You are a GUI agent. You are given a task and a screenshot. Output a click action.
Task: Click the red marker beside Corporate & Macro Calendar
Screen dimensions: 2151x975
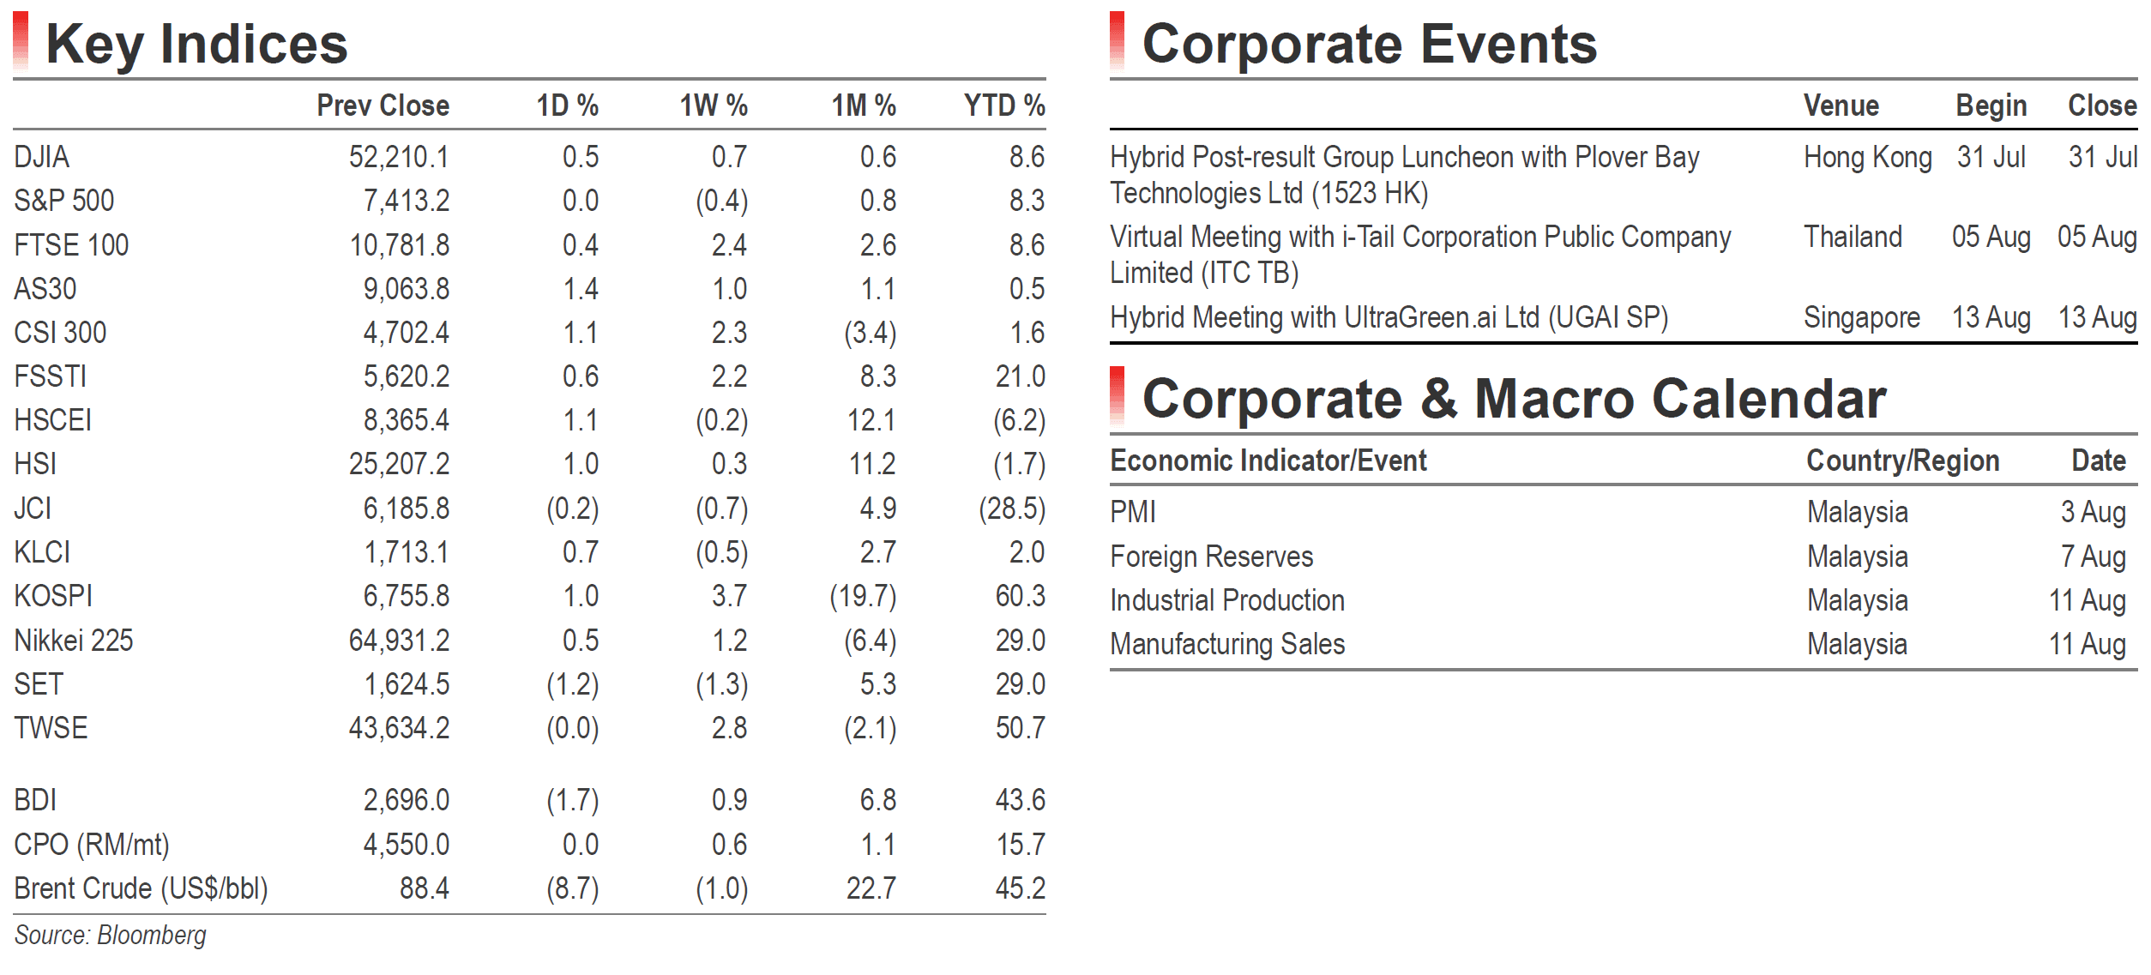[x=1117, y=394]
